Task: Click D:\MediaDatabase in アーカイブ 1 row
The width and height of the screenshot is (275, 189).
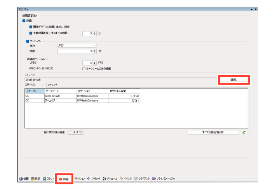Action: 93,101
